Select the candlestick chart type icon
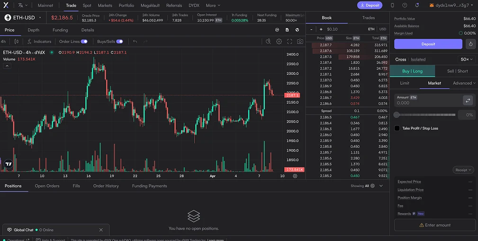 pyautogui.click(x=17, y=42)
